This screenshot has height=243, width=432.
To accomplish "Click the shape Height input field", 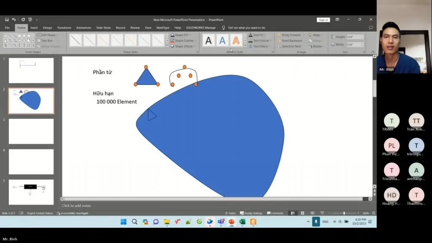I will [x=354, y=37].
